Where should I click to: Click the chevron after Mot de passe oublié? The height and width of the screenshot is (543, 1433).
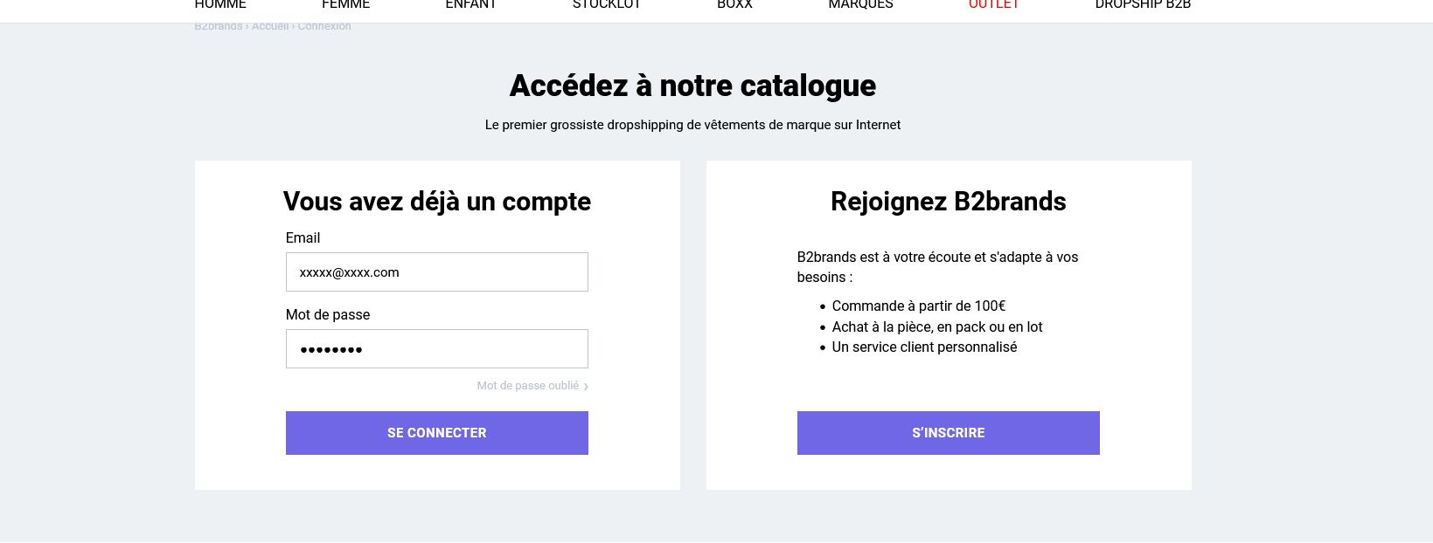pos(586,387)
